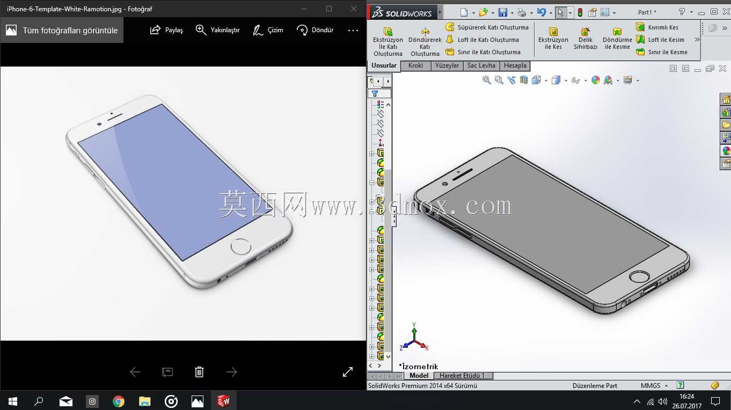Open Chrome from the taskbar

tap(119, 401)
